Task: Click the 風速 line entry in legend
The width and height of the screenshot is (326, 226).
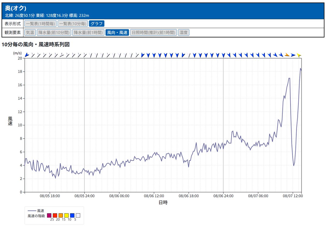Action: [x=36, y=211]
